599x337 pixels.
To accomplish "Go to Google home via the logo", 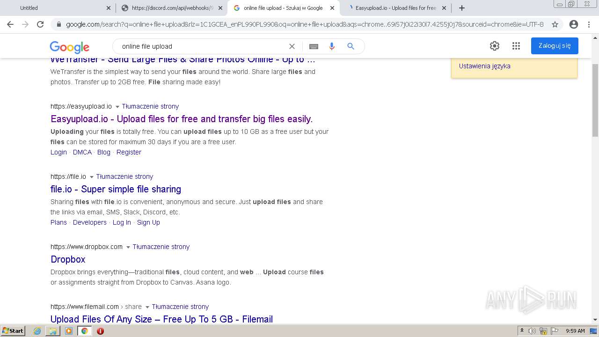I will (x=69, y=47).
